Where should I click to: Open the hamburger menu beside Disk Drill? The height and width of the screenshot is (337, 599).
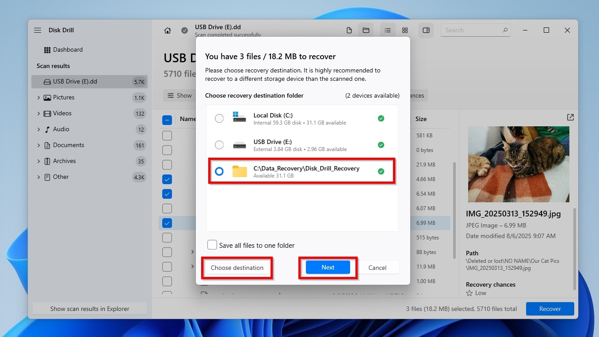[x=38, y=30]
